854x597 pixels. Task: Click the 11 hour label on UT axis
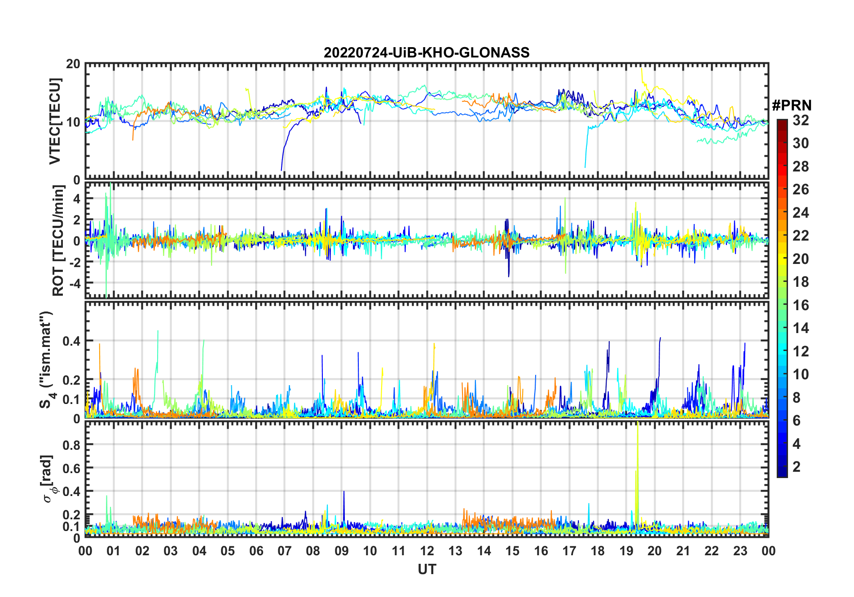[399, 551]
